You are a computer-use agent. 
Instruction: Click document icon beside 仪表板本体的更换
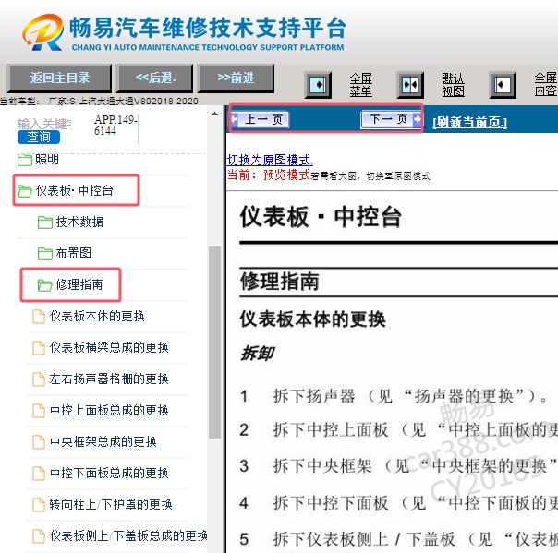click(x=39, y=317)
